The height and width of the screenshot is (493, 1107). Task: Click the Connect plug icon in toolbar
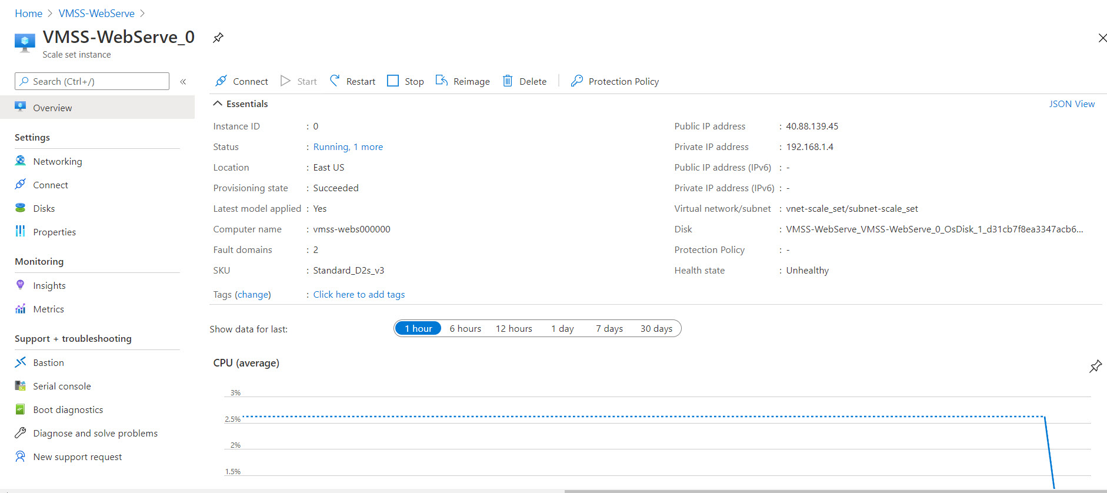pos(221,81)
